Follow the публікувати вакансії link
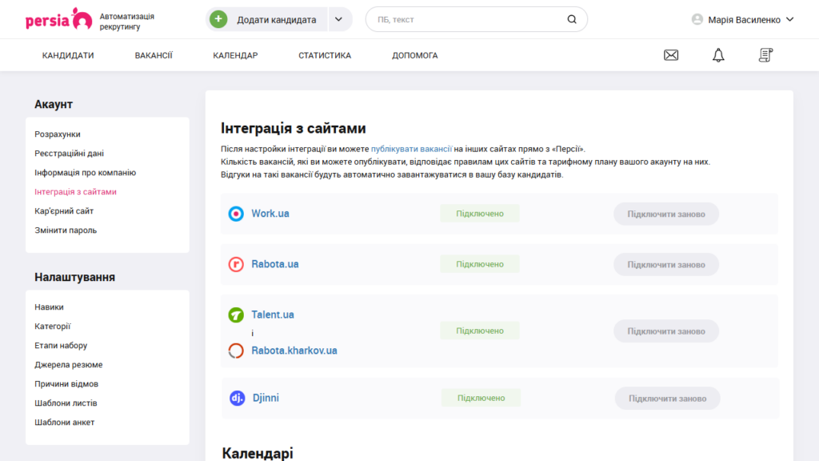Image resolution: width=819 pixels, height=461 pixels. [411, 149]
